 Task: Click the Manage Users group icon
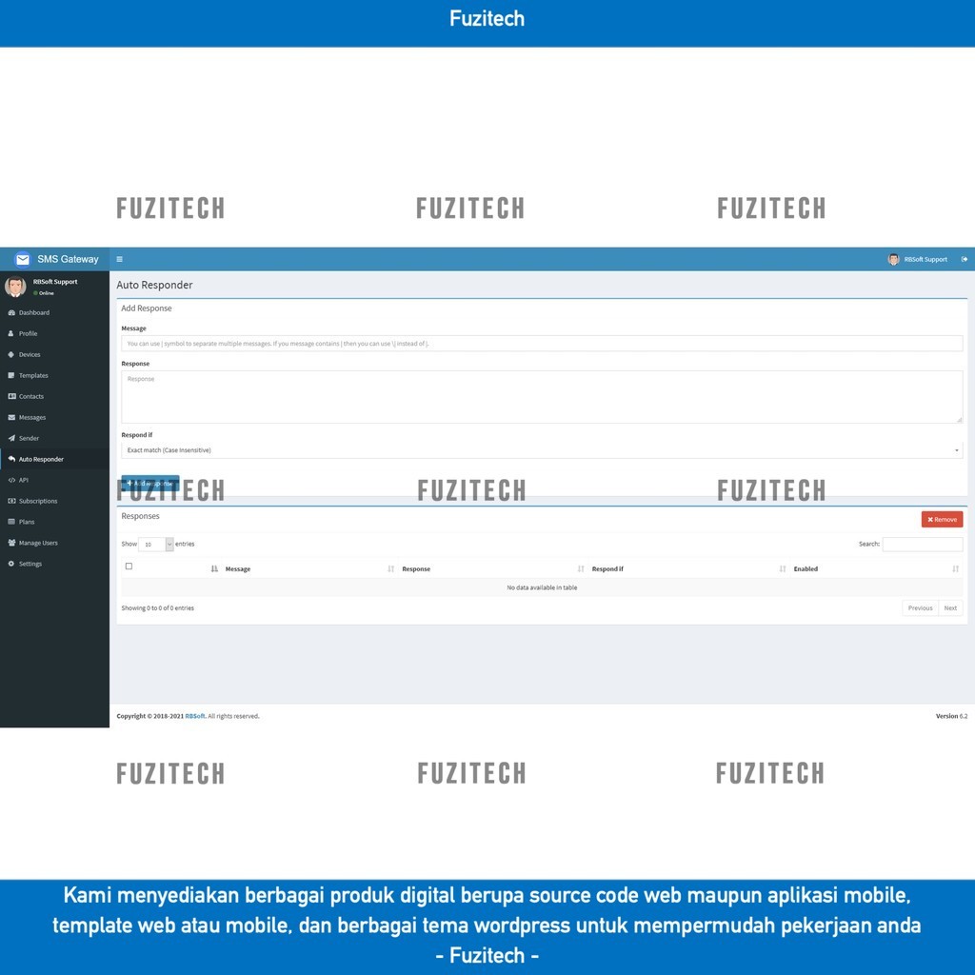click(x=11, y=543)
